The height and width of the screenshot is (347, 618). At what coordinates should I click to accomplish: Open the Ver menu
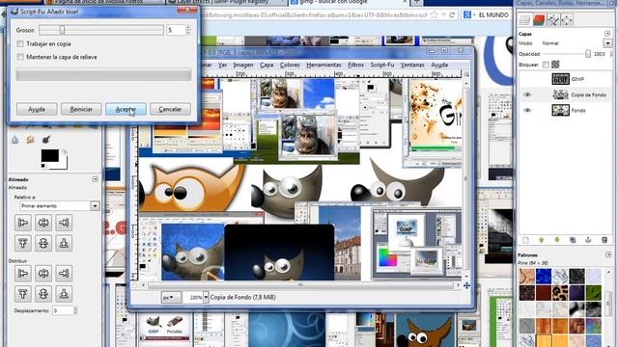[x=223, y=65]
